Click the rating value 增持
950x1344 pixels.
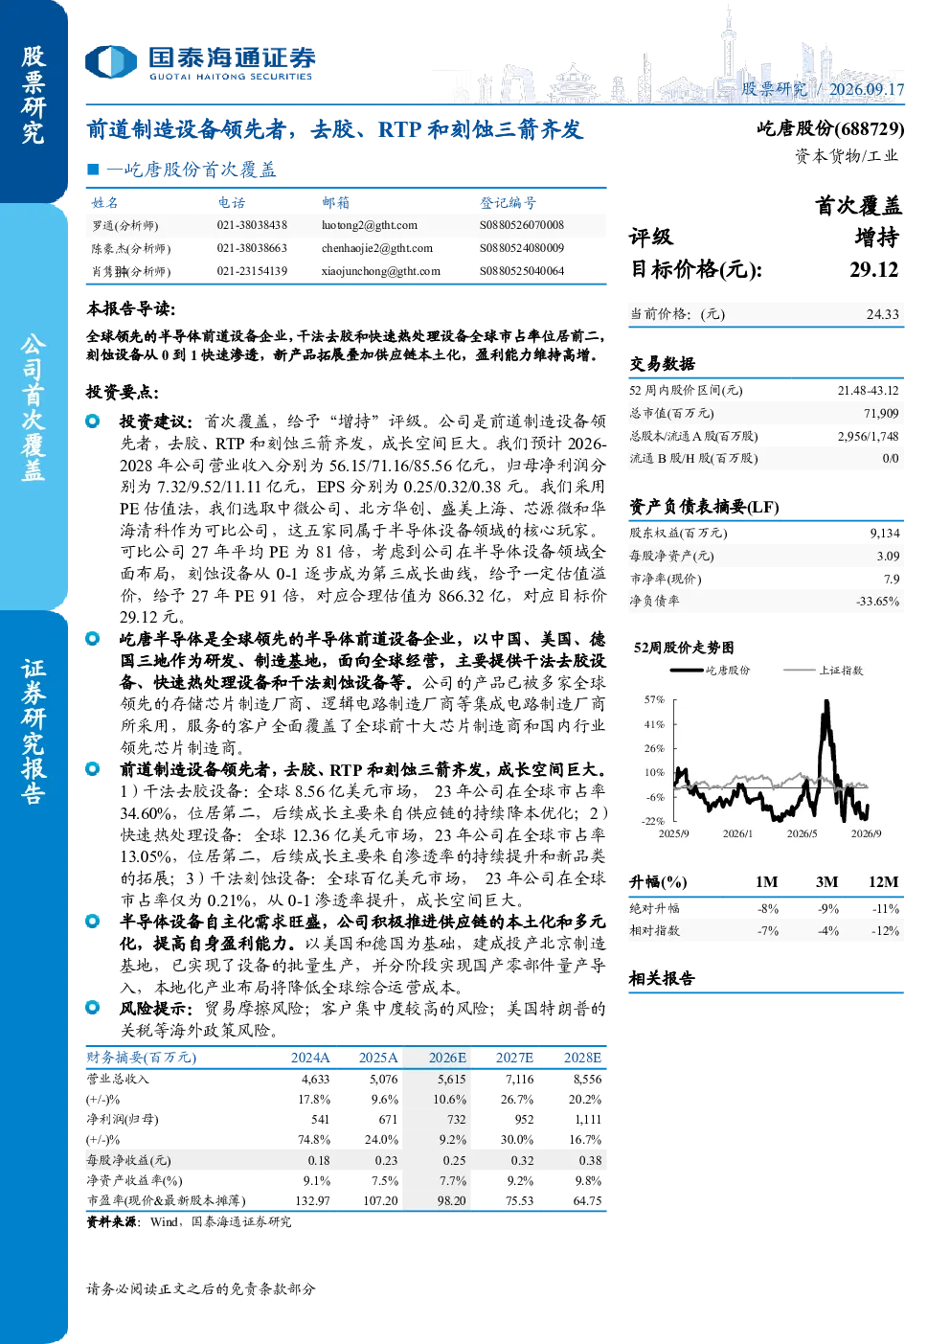(877, 238)
